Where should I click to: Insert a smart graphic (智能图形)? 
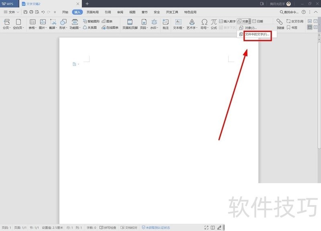click(x=91, y=21)
